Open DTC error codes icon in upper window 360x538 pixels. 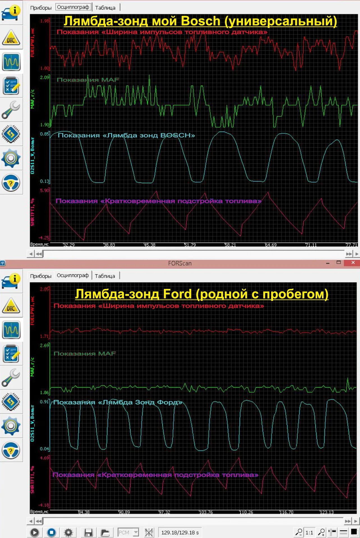tap(11, 38)
